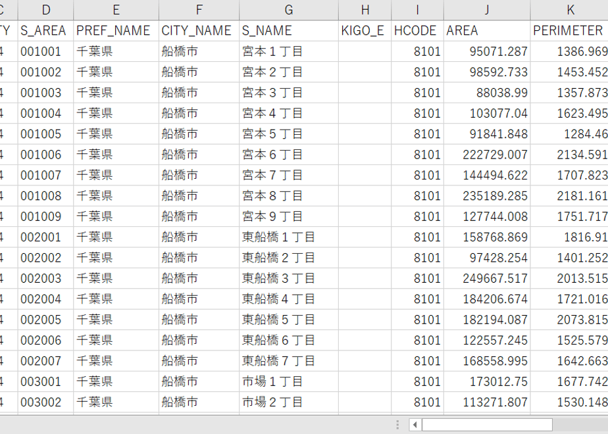The width and height of the screenshot is (608, 434).
Task: Select AREA value 95071.287
Action: pos(487,51)
